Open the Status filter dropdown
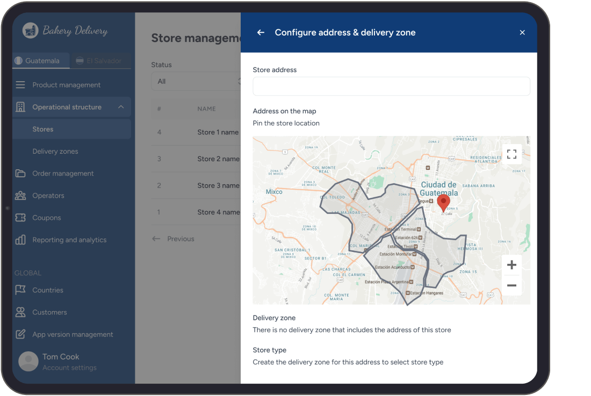591x396 pixels. (196, 82)
